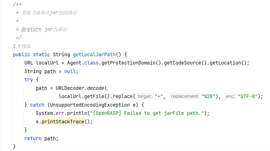Click the getProtectionDomain() call
Viewport: 270px width, 151px height.
pos(131,63)
